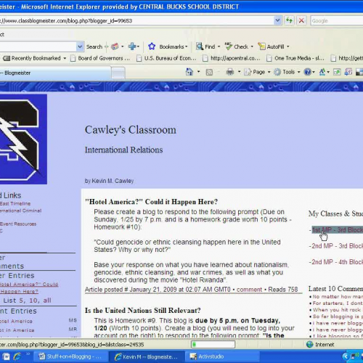Click the Home page icon

click(x=189, y=72)
